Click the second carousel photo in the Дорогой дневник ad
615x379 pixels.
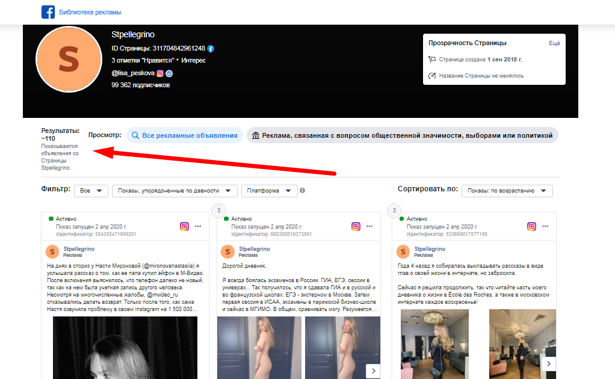(342, 348)
